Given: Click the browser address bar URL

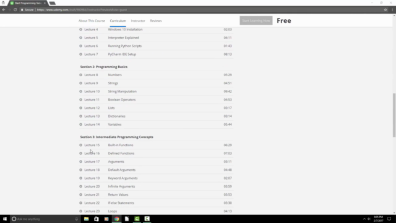Looking at the screenshot, I should click(x=82, y=10).
